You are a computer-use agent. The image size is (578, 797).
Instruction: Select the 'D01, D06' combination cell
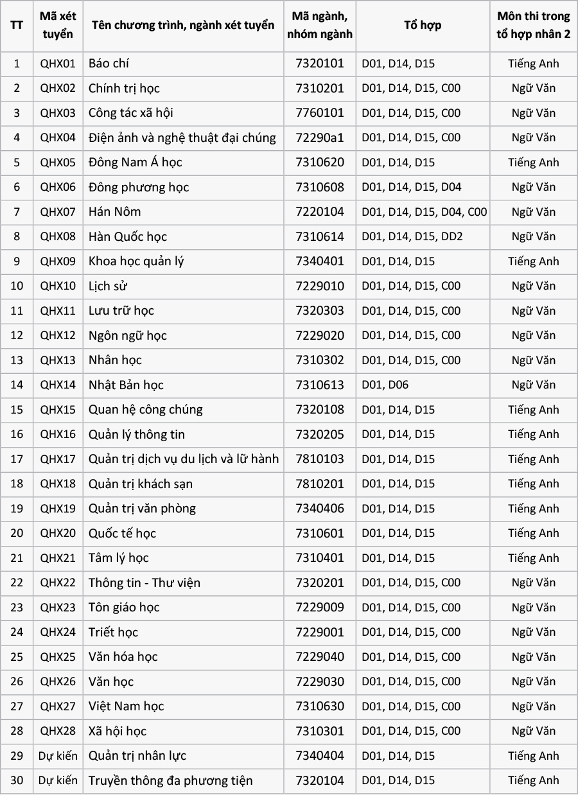(x=385, y=385)
